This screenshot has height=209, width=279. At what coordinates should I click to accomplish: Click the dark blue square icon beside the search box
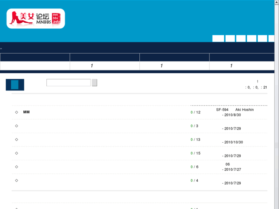(15, 85)
